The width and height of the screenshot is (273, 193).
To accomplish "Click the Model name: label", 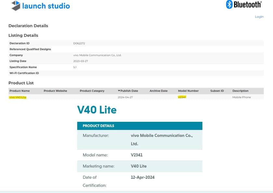I will coord(95,155).
